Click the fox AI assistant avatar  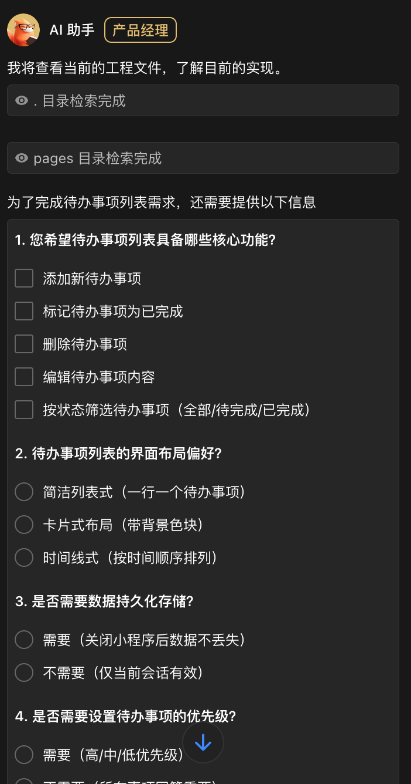click(23, 30)
